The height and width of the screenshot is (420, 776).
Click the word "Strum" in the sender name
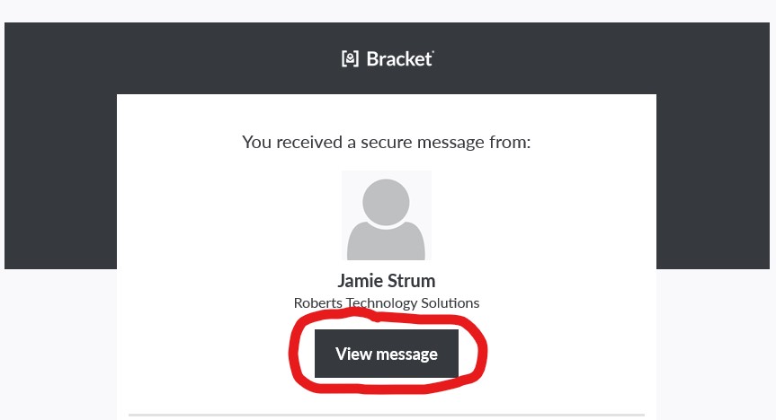[411, 280]
